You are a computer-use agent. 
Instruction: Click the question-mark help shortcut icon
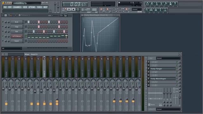tap(175, 4)
